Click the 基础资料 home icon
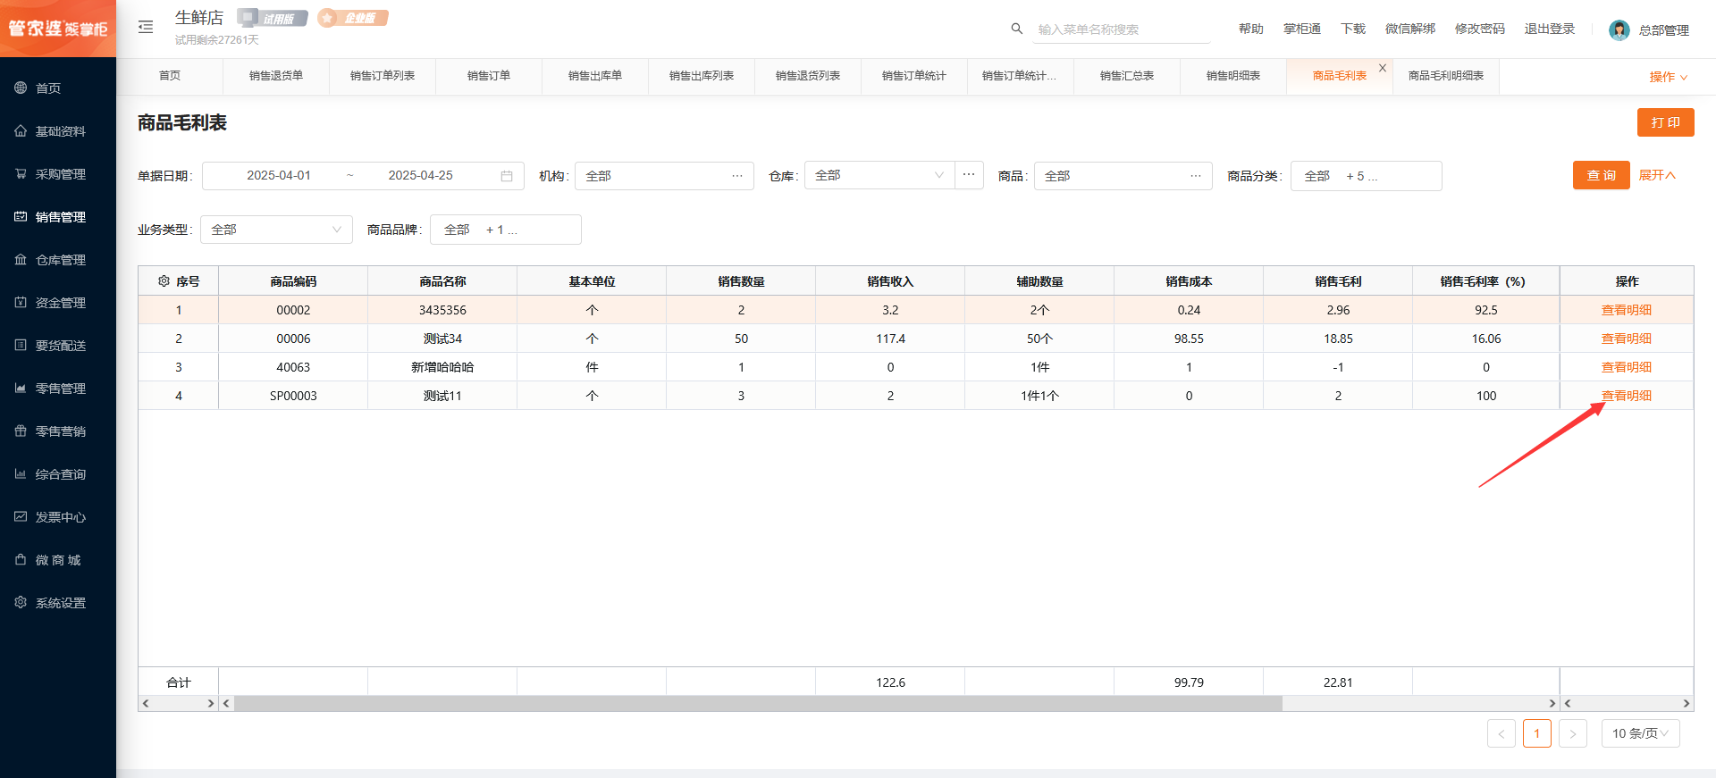The image size is (1716, 778). tap(21, 130)
